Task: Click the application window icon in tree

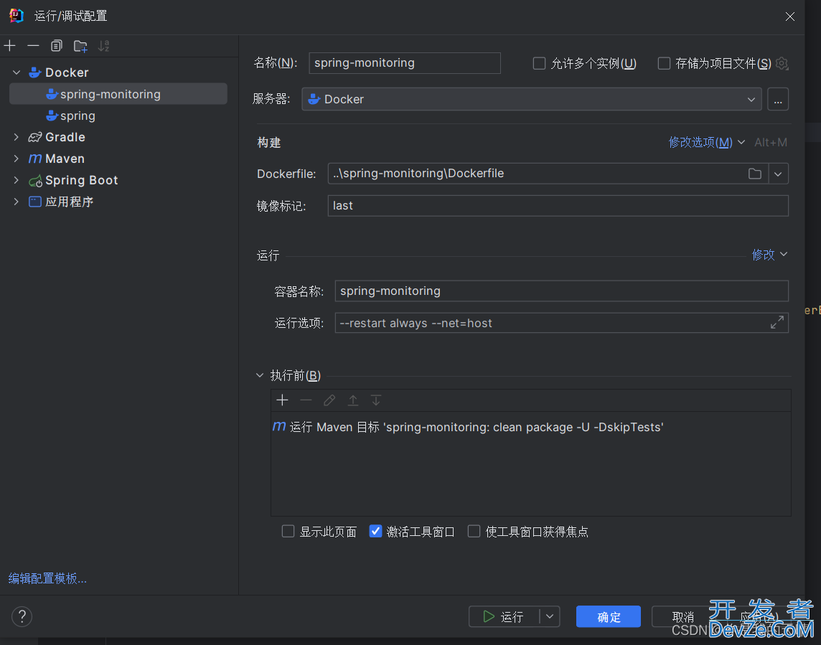Action: tap(34, 202)
